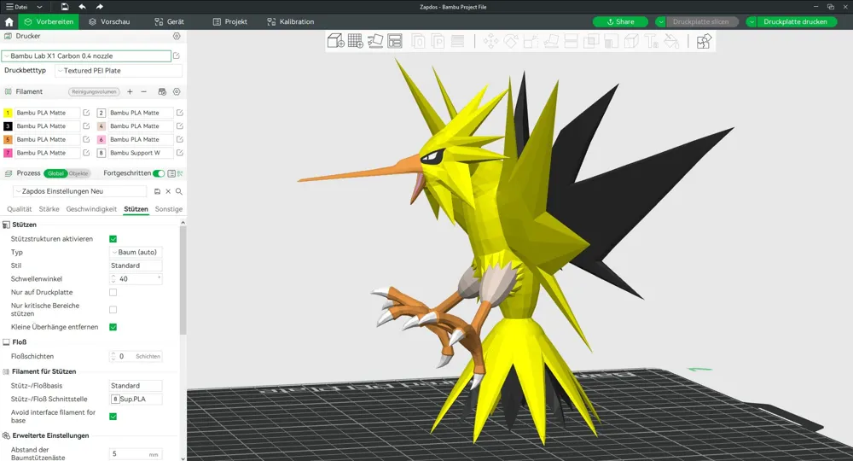Viewport: 853px width, 461px height.
Task: Switch to the Gerät tab
Action: pos(169,22)
